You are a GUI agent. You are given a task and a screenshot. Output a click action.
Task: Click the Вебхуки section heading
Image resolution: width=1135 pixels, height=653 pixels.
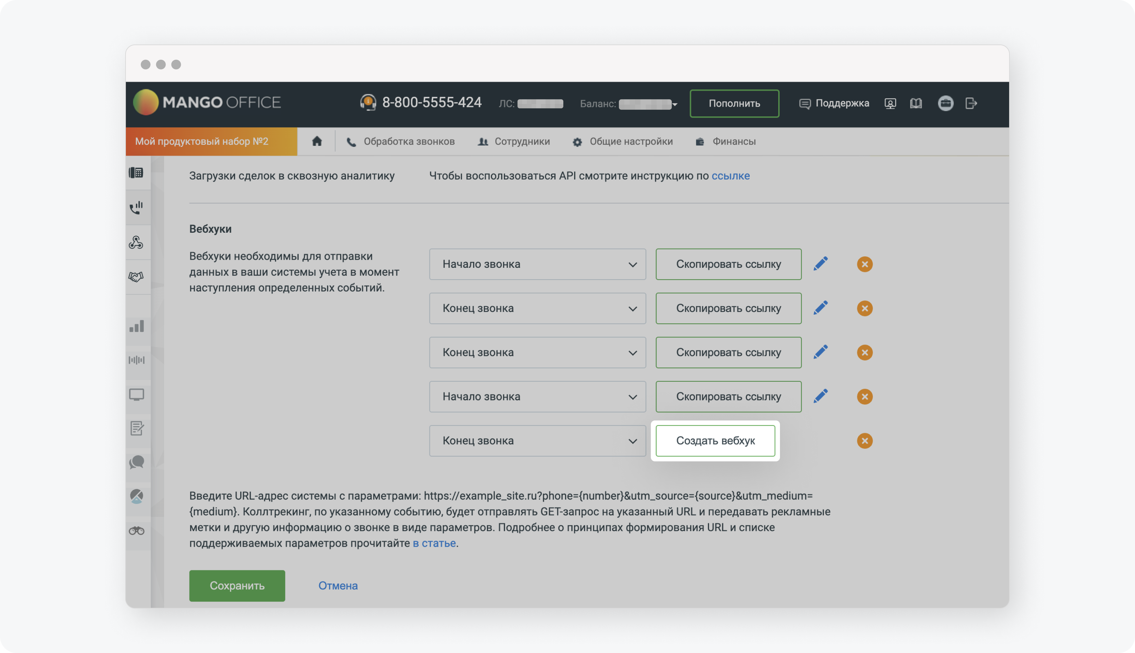(x=211, y=229)
